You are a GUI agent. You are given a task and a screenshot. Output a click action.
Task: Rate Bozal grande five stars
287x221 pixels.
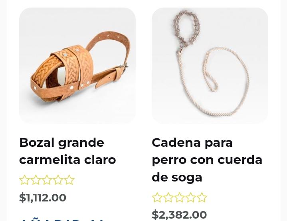click(x=69, y=180)
